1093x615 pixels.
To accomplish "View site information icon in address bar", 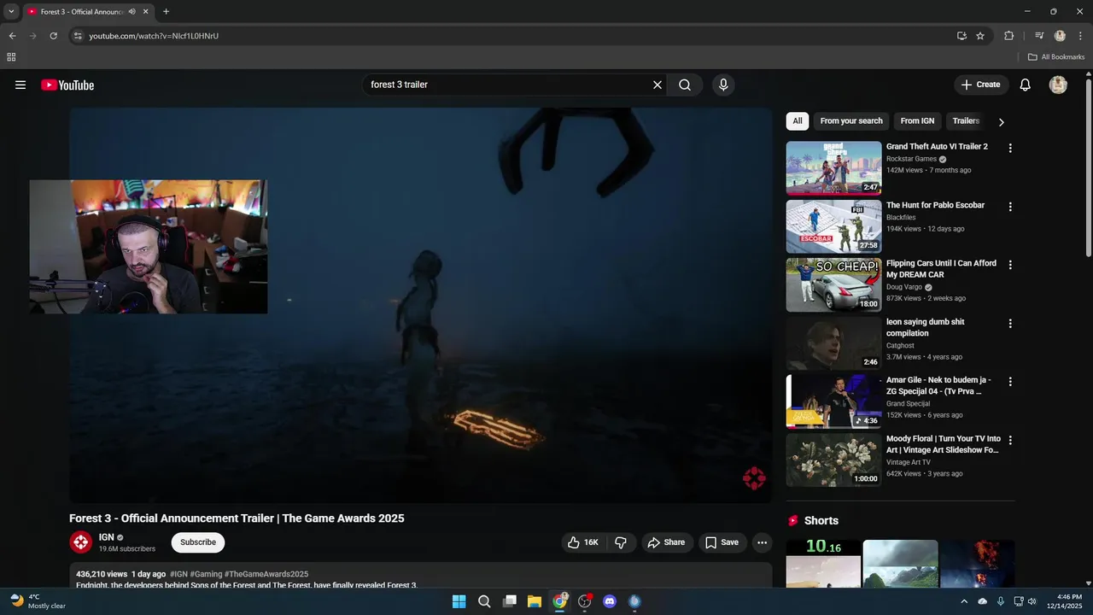I will (x=78, y=36).
